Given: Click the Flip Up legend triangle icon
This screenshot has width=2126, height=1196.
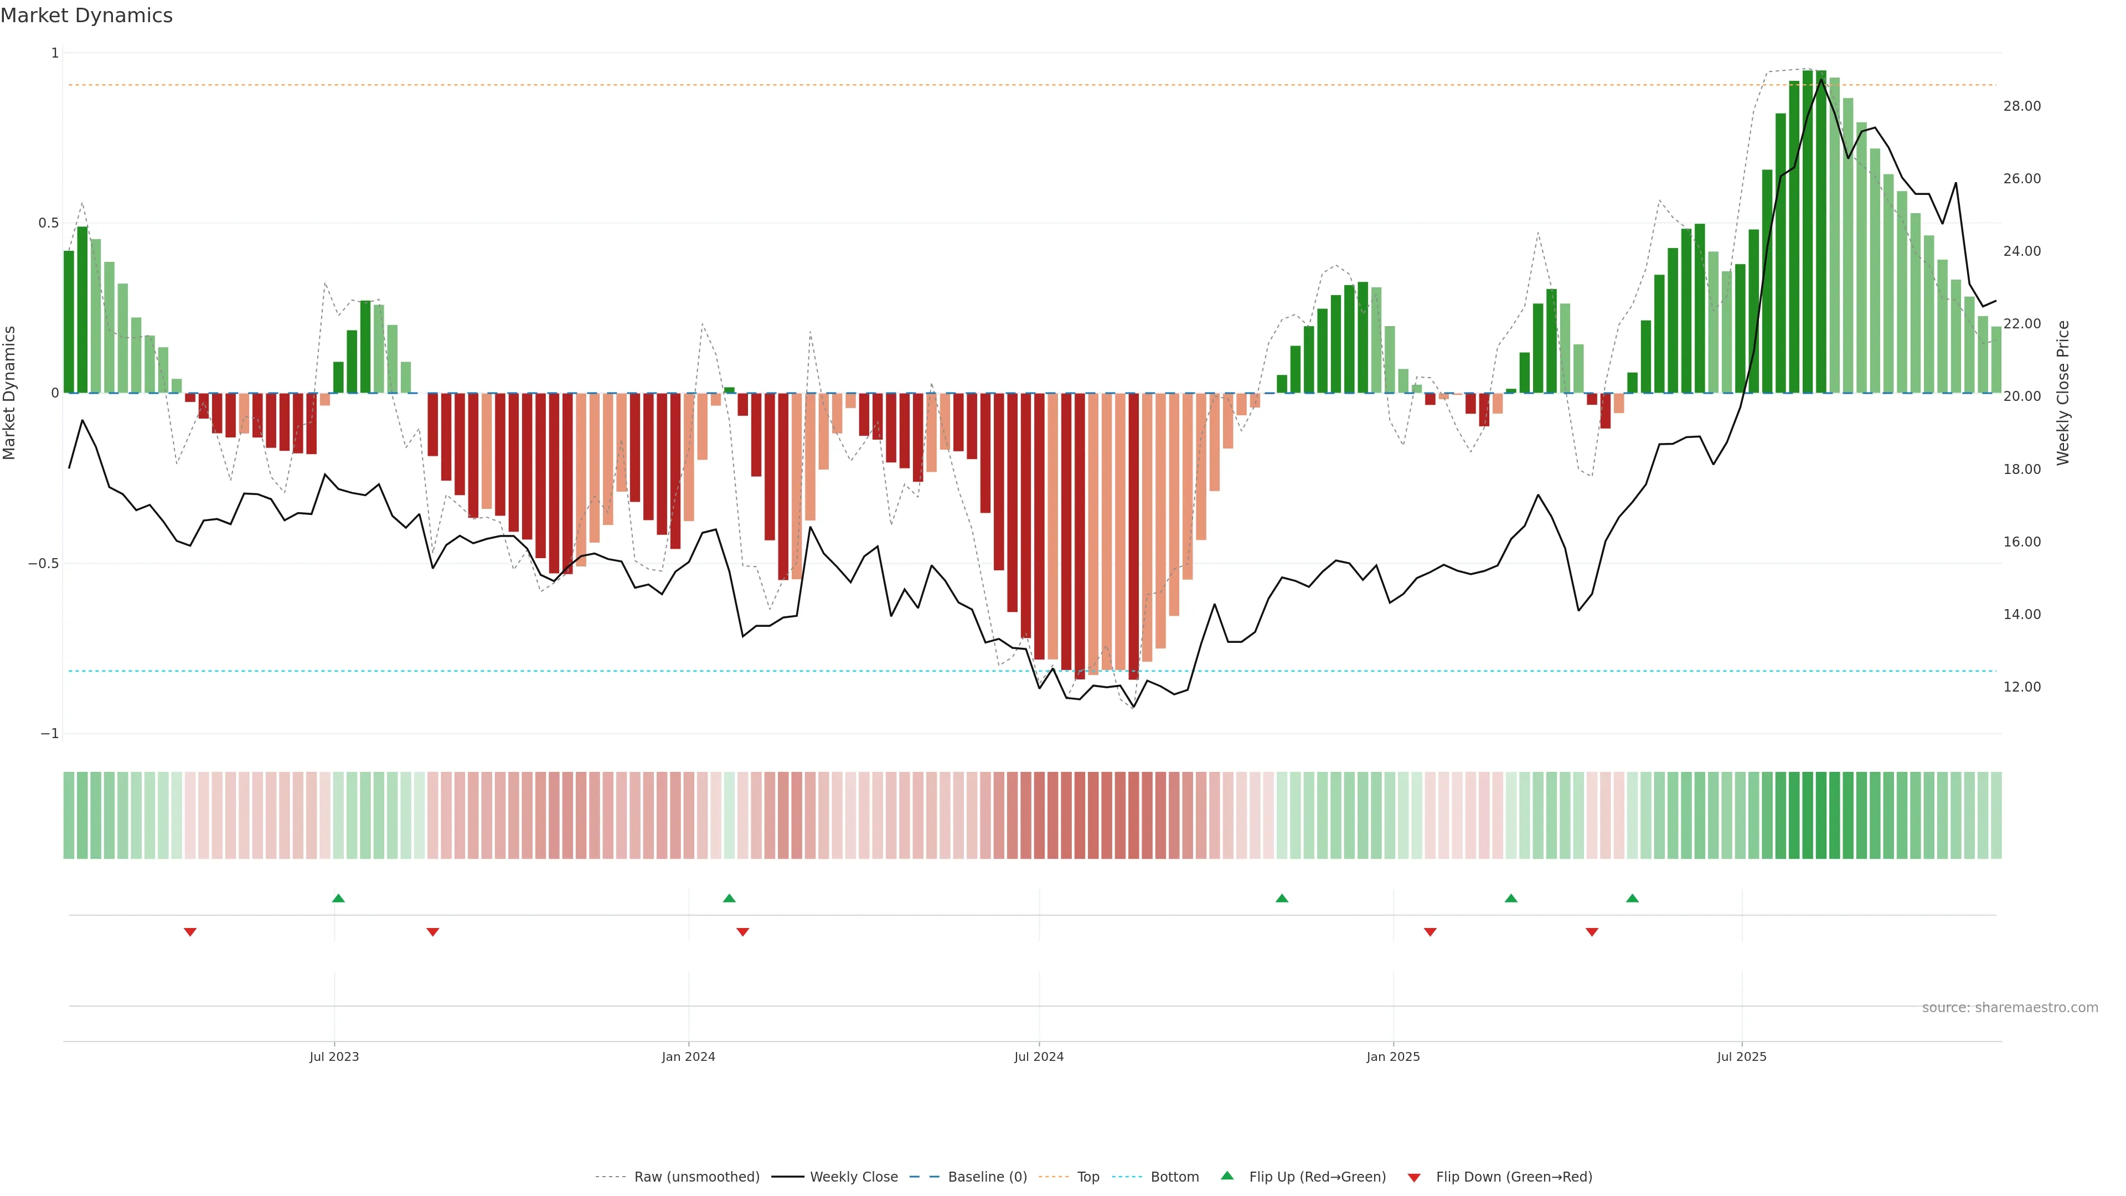Looking at the screenshot, I should 1227,1176.
